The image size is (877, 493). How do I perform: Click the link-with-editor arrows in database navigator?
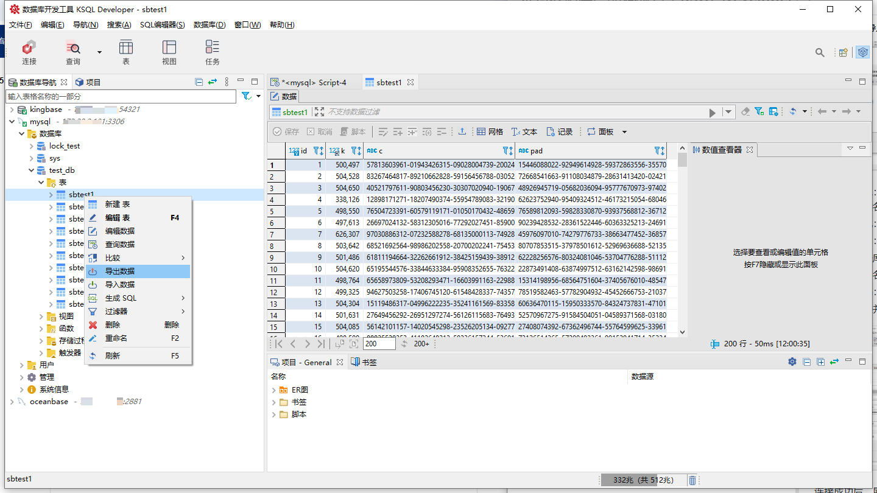pyautogui.click(x=213, y=82)
